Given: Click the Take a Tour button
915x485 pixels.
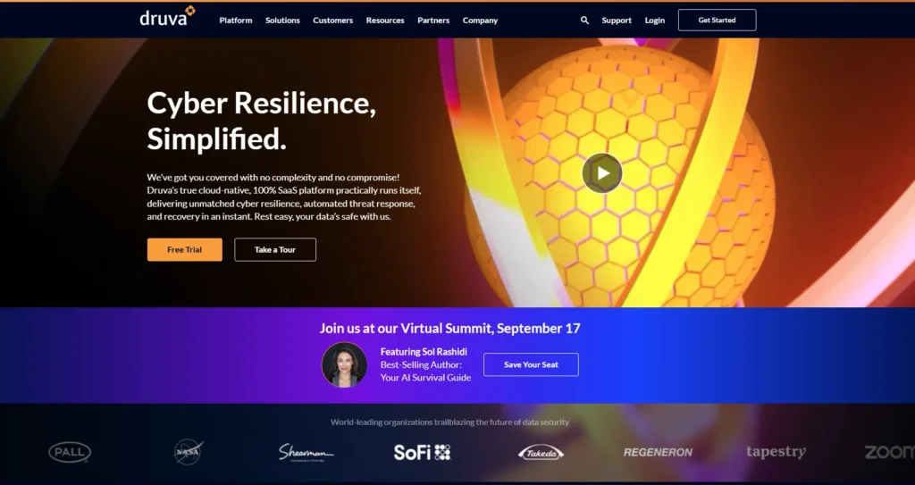Looking at the screenshot, I should pos(275,250).
